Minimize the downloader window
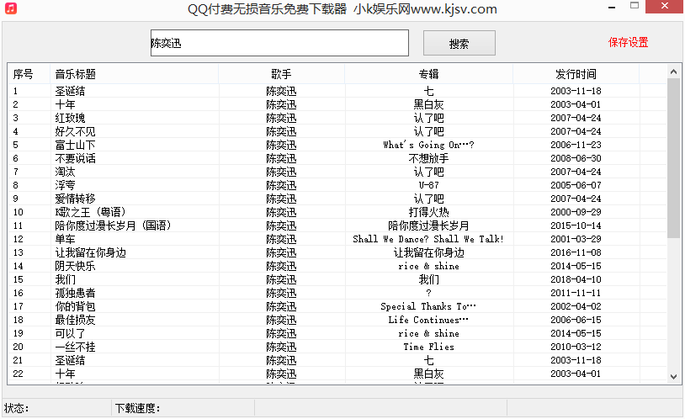The width and height of the screenshot is (685, 419). coord(612,7)
